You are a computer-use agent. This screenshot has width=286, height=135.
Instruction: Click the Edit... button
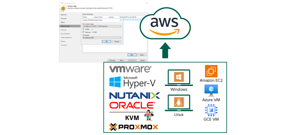coord(132,55)
